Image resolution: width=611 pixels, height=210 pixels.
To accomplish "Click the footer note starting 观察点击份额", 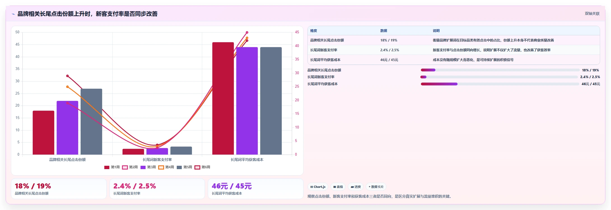I will tap(380, 196).
